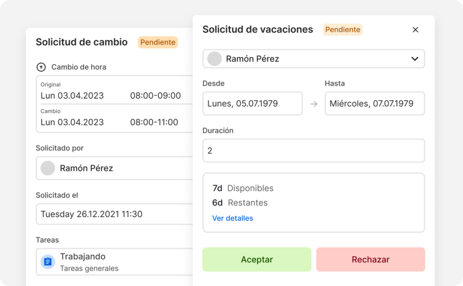
Task: Click the Ramón Pérez avatar in vacation dialog
Action: pyautogui.click(x=215, y=59)
